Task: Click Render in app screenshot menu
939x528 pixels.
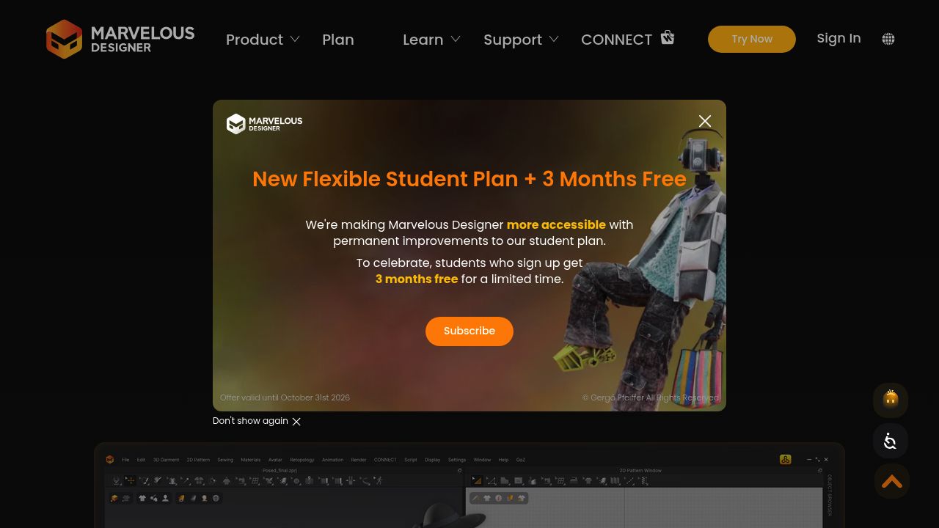Action: point(359,460)
